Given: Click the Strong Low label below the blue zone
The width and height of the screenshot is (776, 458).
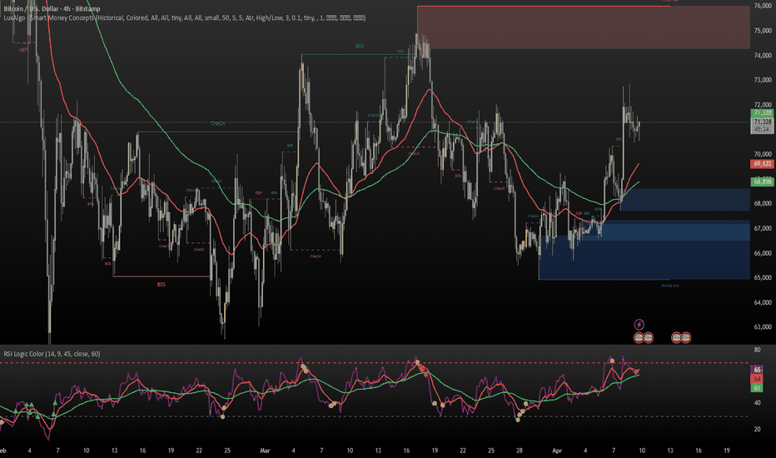Looking at the screenshot, I should (x=670, y=286).
